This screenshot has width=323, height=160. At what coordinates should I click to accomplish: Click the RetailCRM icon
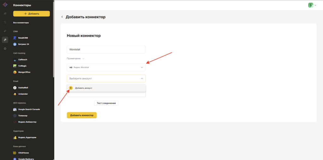click(15, 38)
